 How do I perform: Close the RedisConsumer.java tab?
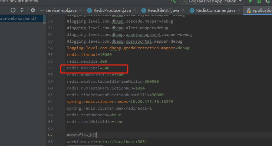click(239, 10)
